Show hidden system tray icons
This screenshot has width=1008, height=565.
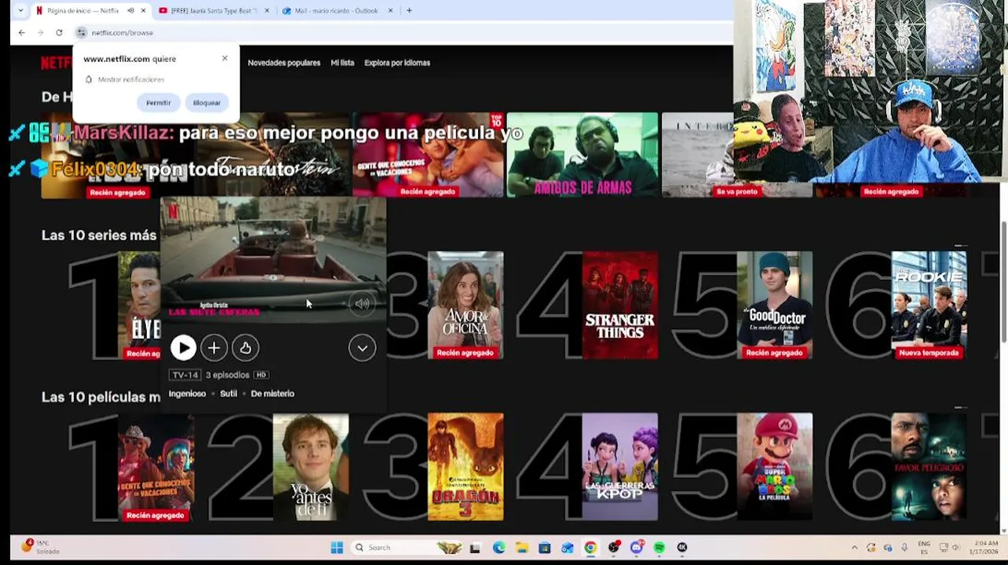pos(854,548)
